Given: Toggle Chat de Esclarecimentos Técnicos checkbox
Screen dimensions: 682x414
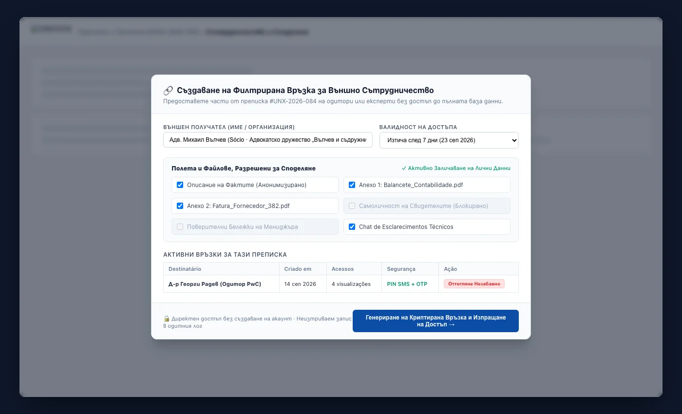Looking at the screenshot, I should pos(352,227).
